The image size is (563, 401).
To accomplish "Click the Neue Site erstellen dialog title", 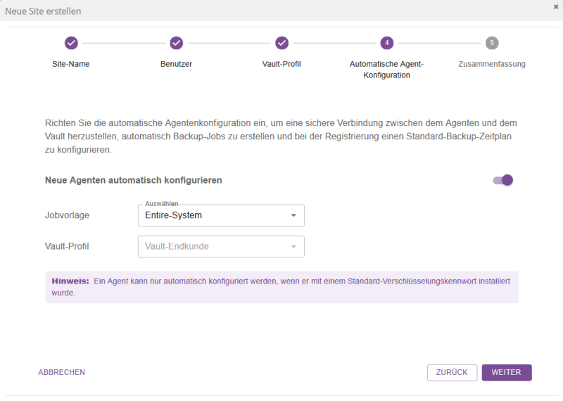I will point(43,11).
